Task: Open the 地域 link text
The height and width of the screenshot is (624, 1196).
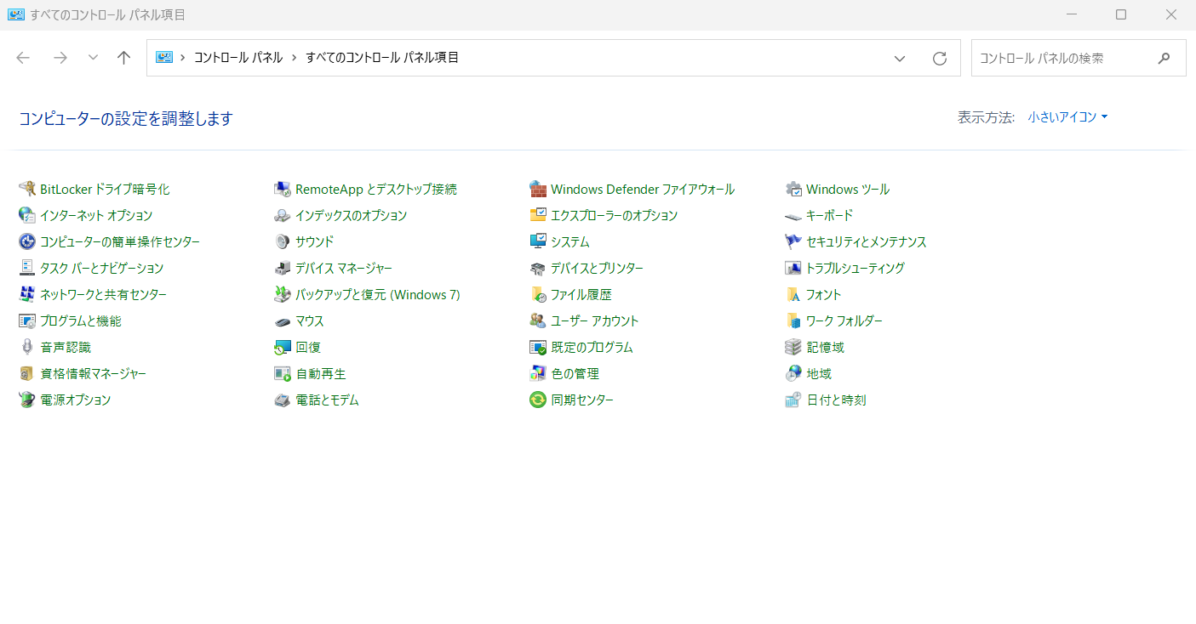Action: tap(819, 374)
